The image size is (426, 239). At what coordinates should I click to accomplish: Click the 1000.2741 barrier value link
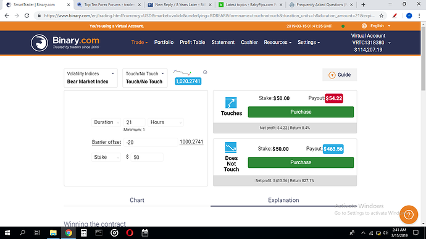coord(191,142)
